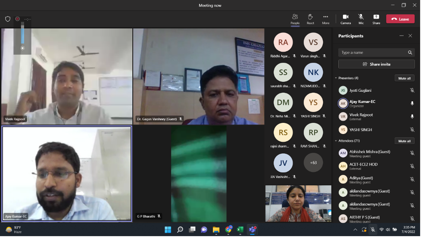Click the Share screen icon
This screenshot has width=421, height=237.
[x=376, y=19]
